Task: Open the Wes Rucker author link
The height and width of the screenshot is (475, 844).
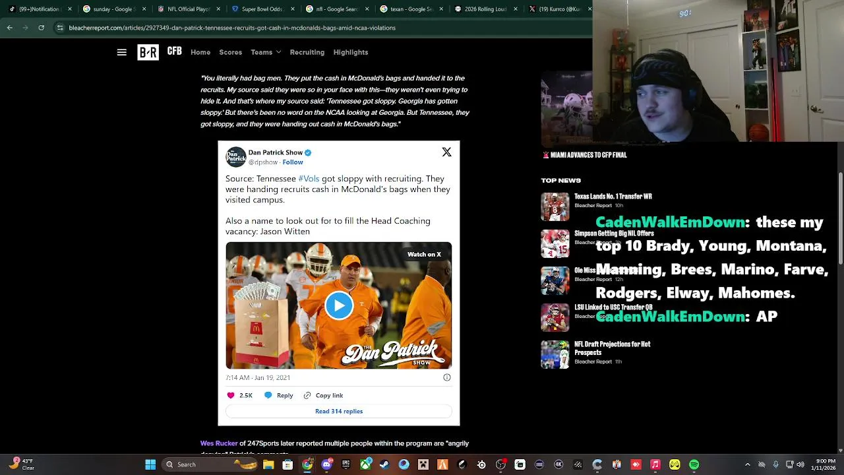Action: point(219,443)
